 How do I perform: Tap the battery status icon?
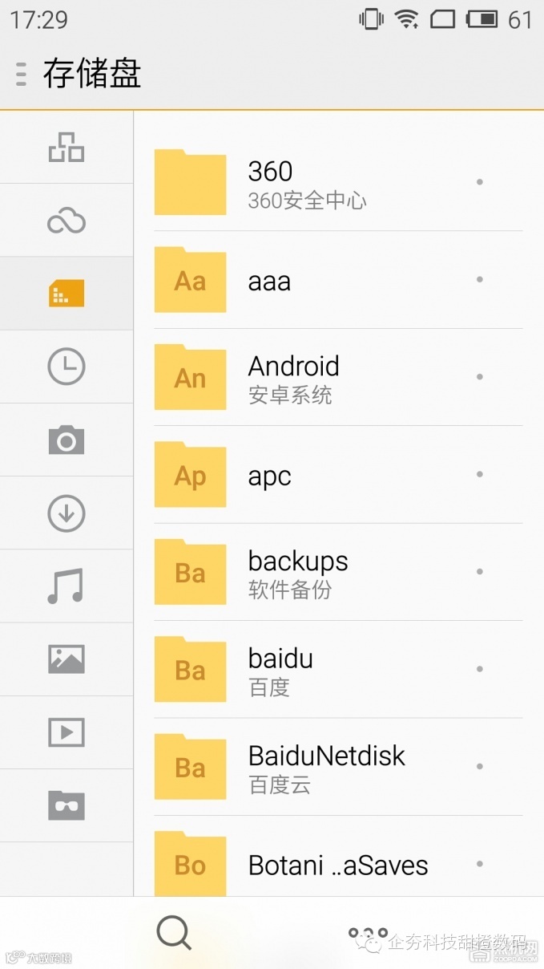pyautogui.click(x=482, y=18)
